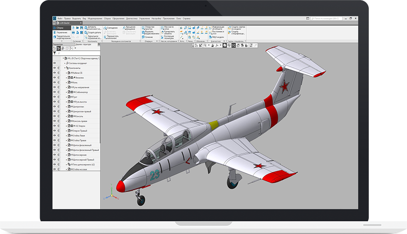Viewport: 407px width, 234px height.
Task: Select the Управление toolset button
Action: (x=62, y=32)
